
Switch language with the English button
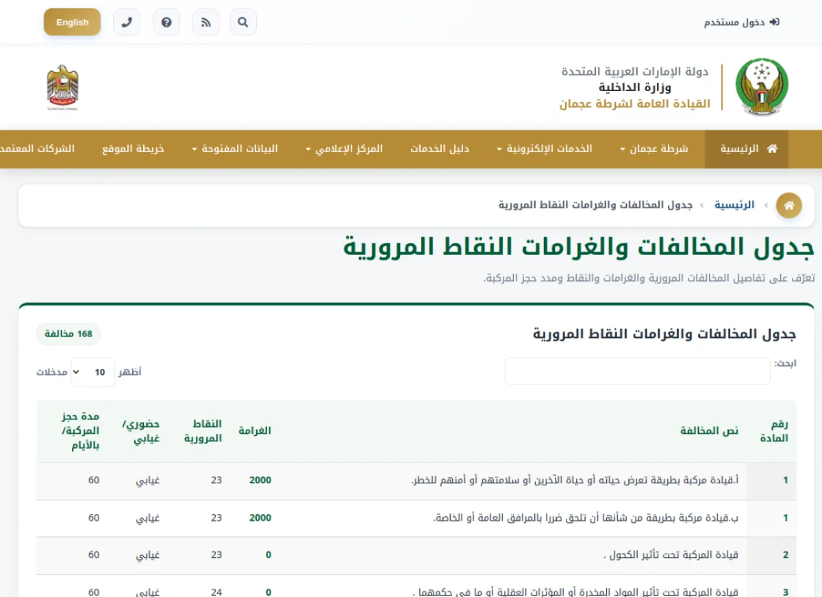pyautogui.click(x=73, y=22)
